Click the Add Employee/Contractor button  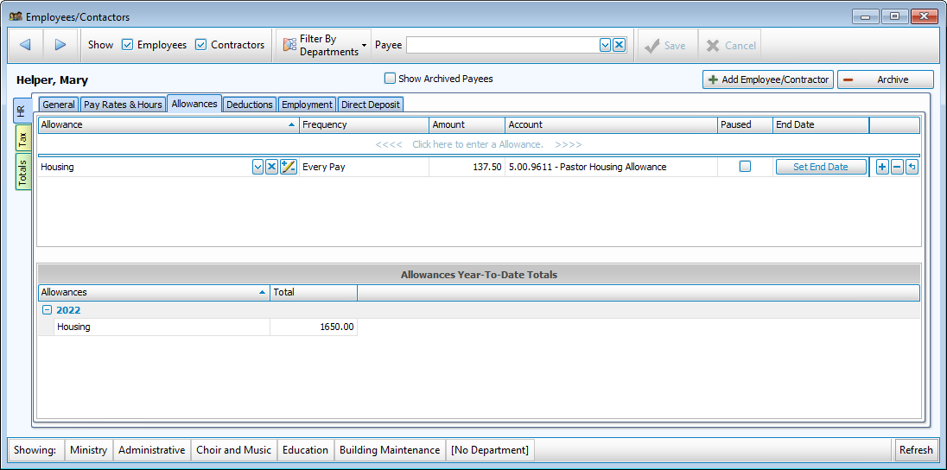coord(768,79)
